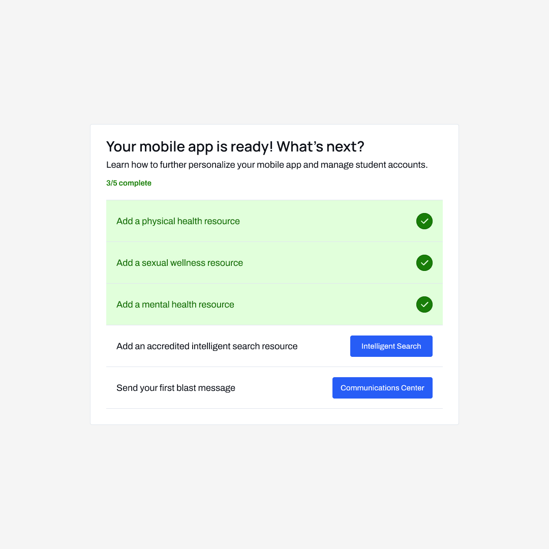Select 'Add a mental health resource' label
This screenshot has width=549, height=549.
pos(175,304)
